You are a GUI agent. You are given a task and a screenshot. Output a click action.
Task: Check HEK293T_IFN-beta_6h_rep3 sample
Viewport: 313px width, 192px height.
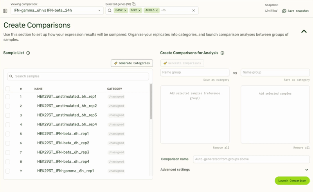[7, 152]
